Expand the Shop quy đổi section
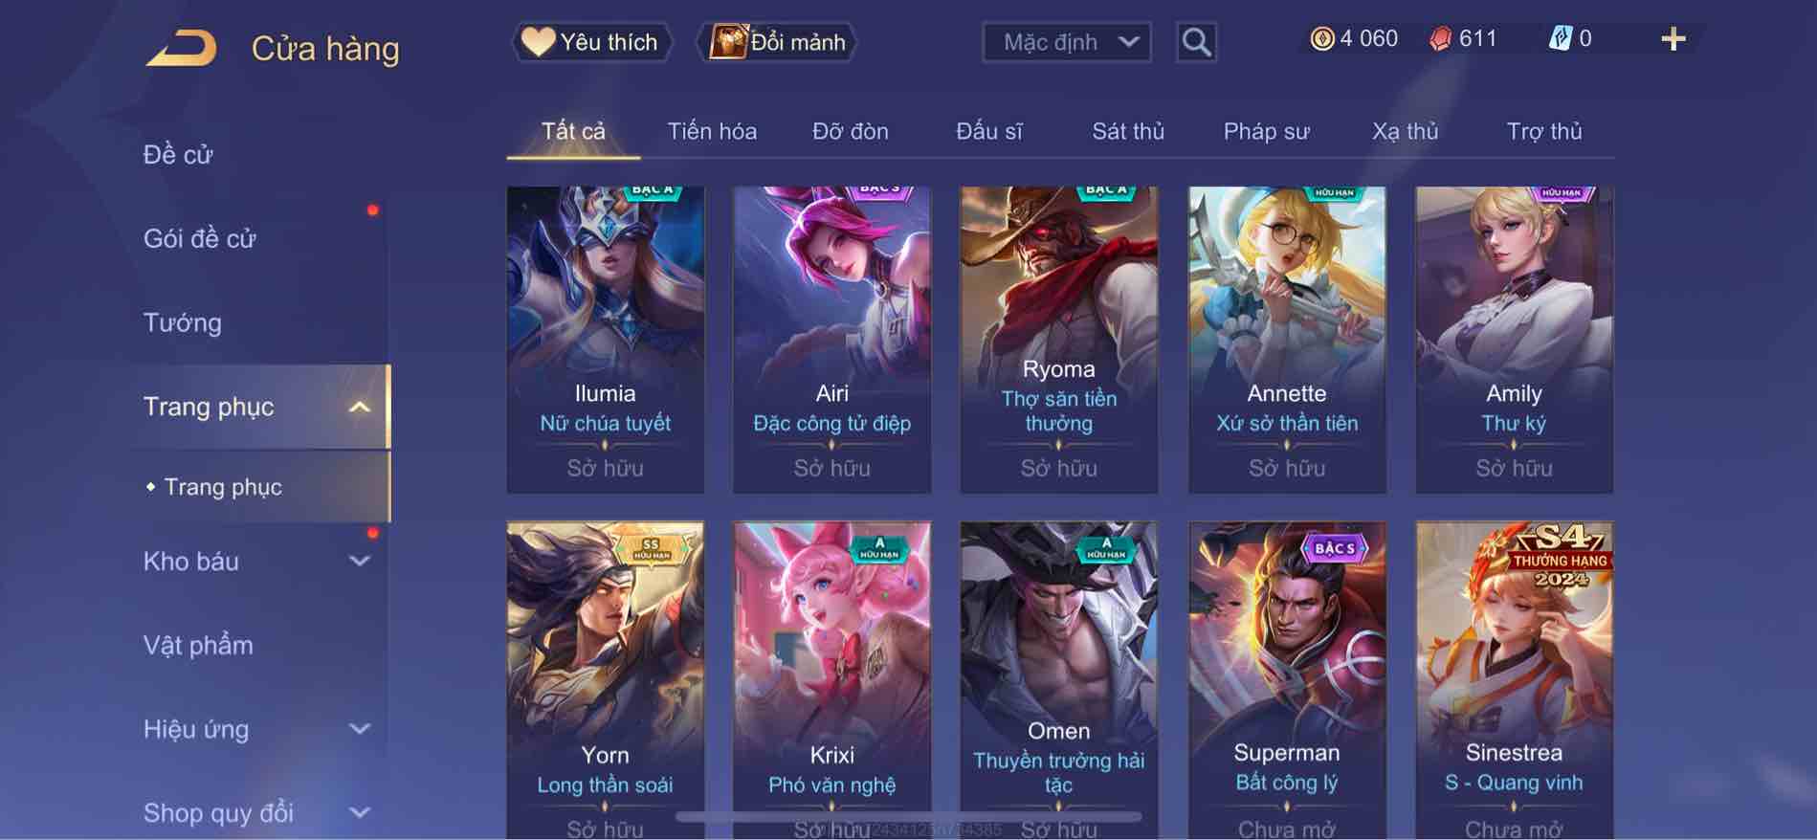Screen dimensions: 1817x840 tap(360, 813)
